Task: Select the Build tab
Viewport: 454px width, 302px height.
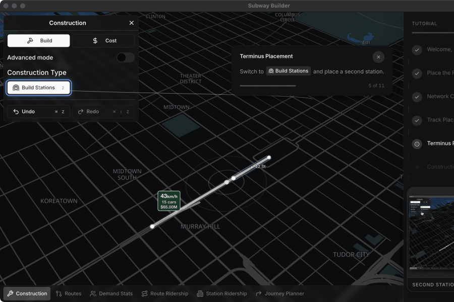Action: [x=38, y=41]
